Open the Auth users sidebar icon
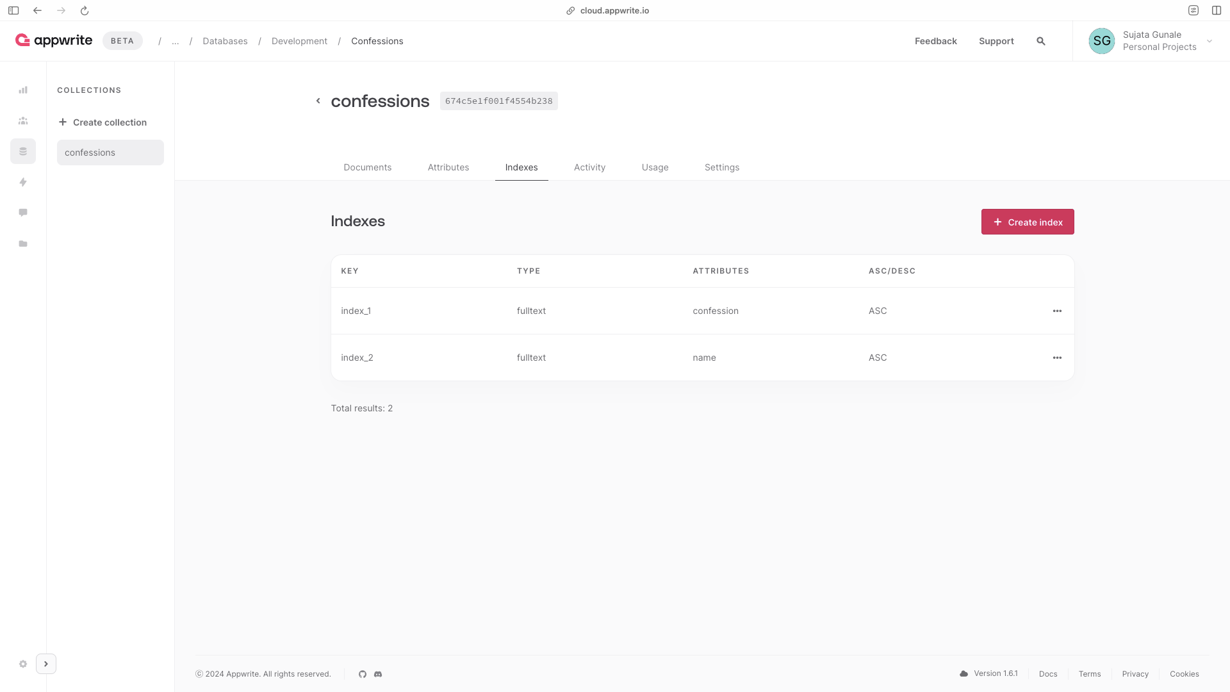The image size is (1230, 692). point(23,121)
